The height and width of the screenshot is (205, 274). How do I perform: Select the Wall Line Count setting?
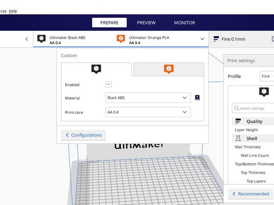(255, 156)
